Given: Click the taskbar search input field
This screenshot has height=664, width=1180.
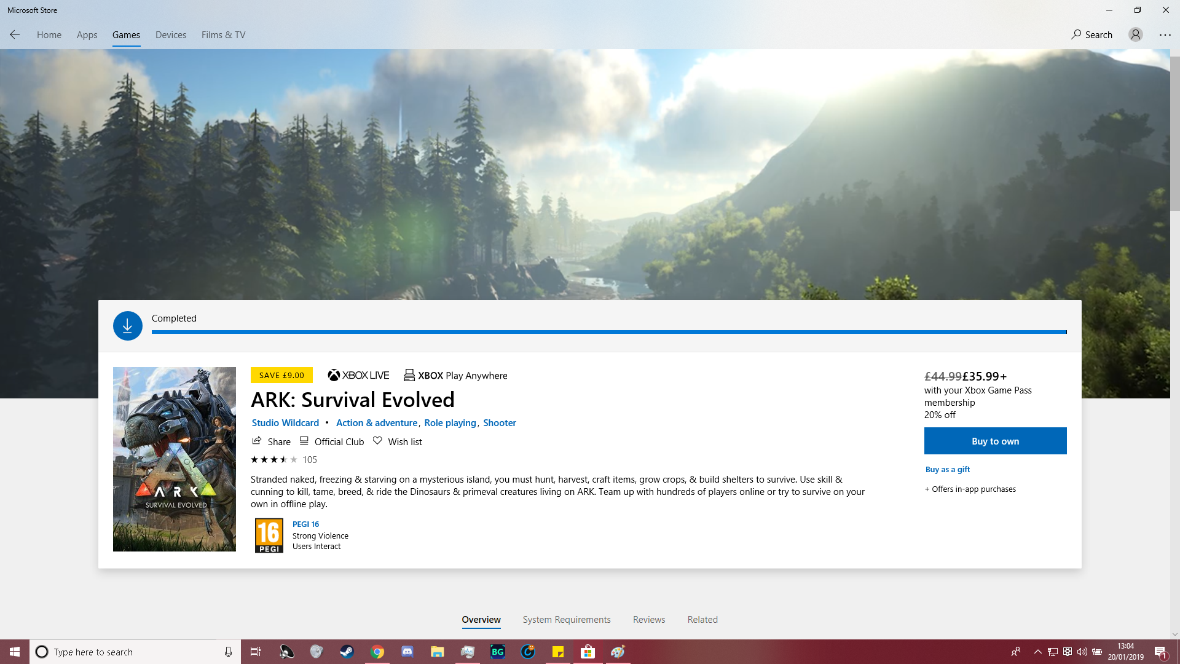Looking at the screenshot, I should click(135, 652).
